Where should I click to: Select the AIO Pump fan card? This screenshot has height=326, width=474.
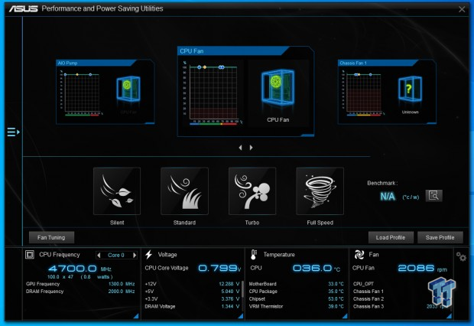tap(106, 92)
